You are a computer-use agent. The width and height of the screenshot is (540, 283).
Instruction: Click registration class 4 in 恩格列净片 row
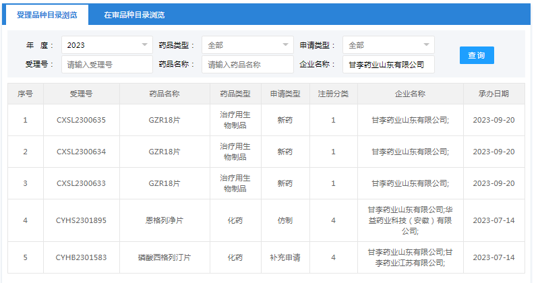tap(333, 220)
